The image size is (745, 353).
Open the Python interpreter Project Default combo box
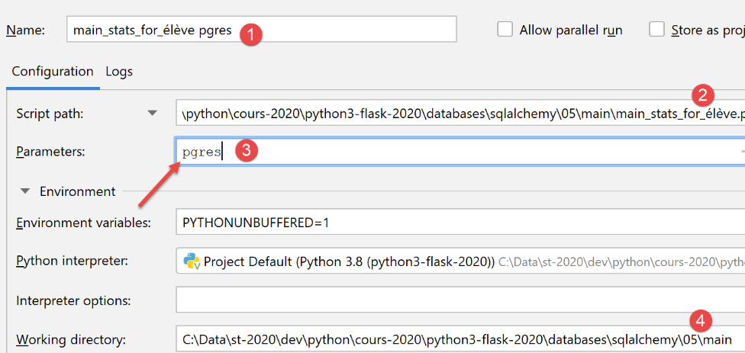[458, 262]
